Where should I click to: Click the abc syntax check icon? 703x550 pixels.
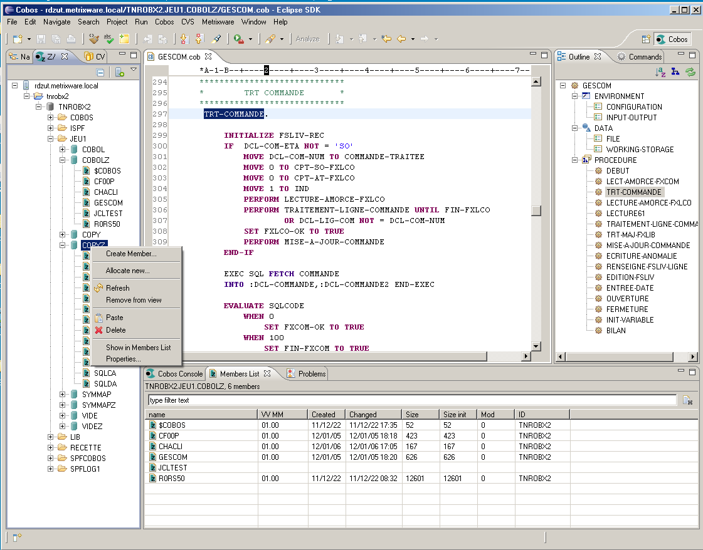tap(108, 39)
